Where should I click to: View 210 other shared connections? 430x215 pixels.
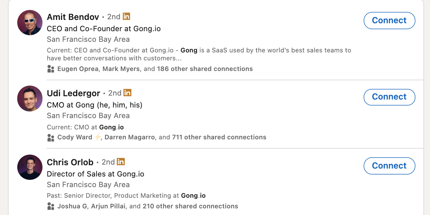coord(190,206)
